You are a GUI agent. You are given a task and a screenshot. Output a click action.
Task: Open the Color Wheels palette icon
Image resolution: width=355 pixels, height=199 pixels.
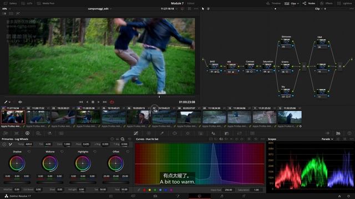tap(27, 133)
